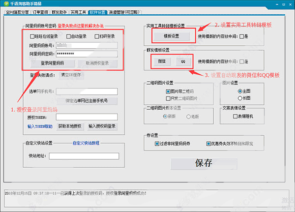Viewport: 295px width, 212px height.
Task: Switch to the 实用工具 tab
Action: pyautogui.click(x=78, y=12)
